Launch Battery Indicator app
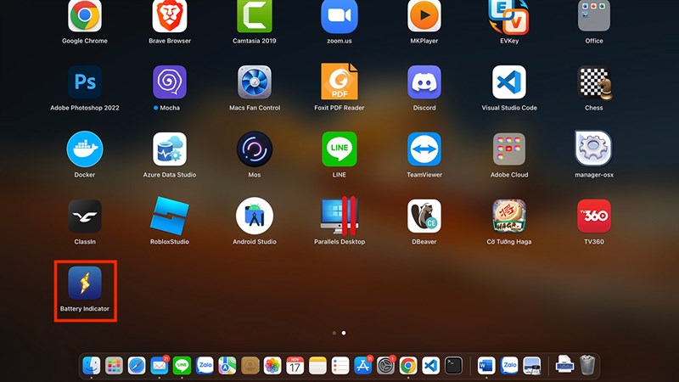 [x=85, y=283]
